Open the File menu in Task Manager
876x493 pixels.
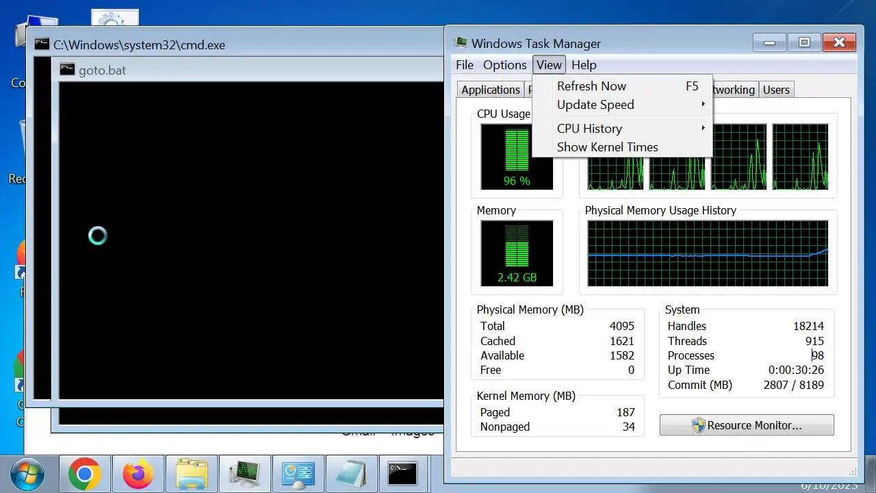pyautogui.click(x=465, y=65)
